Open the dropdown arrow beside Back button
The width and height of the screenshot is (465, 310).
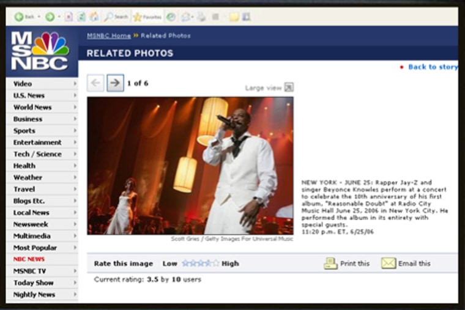39,17
